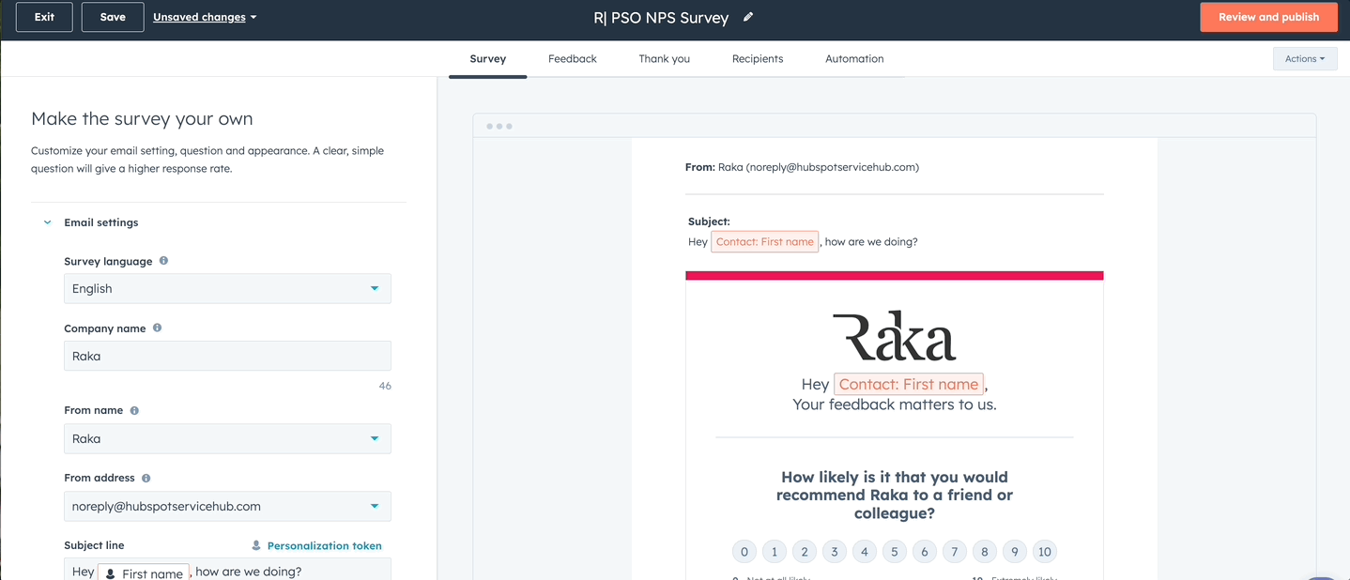The height and width of the screenshot is (580, 1350).
Task: Click the person icon beside Personalization token
Action: coord(256,545)
